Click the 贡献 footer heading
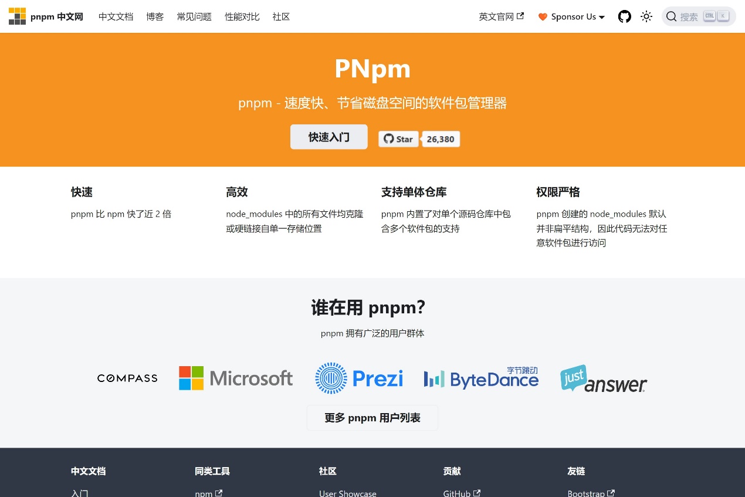 click(452, 471)
